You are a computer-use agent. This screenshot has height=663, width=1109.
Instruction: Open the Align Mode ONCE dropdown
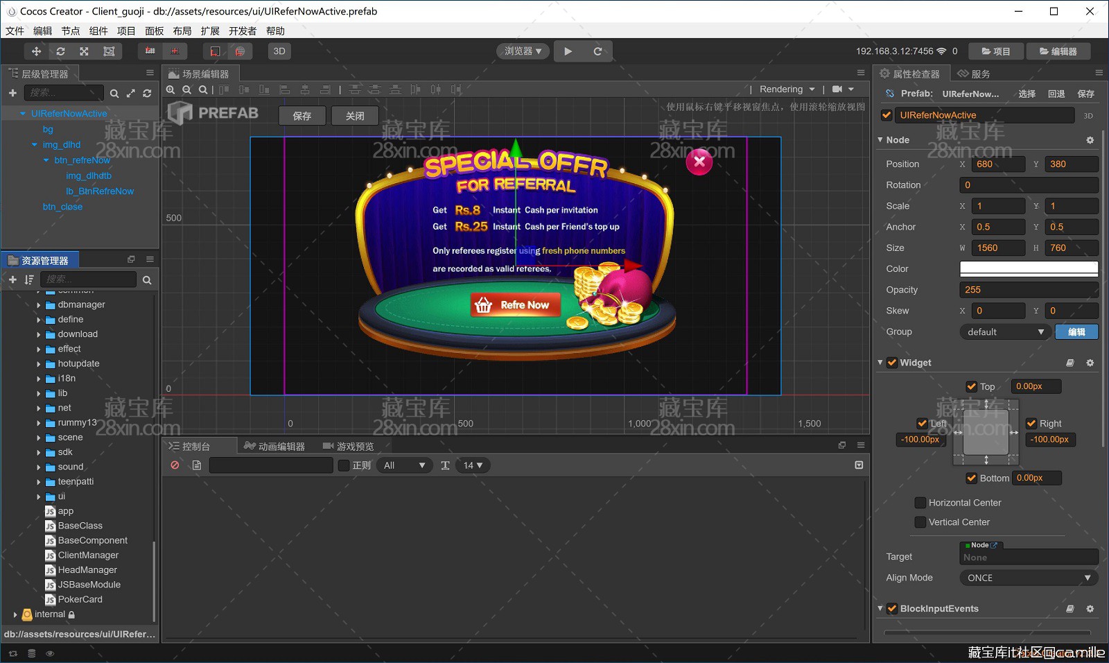pyautogui.click(x=1029, y=578)
